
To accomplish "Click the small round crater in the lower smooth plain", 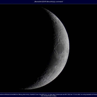I will pyautogui.click(x=56, y=67).
